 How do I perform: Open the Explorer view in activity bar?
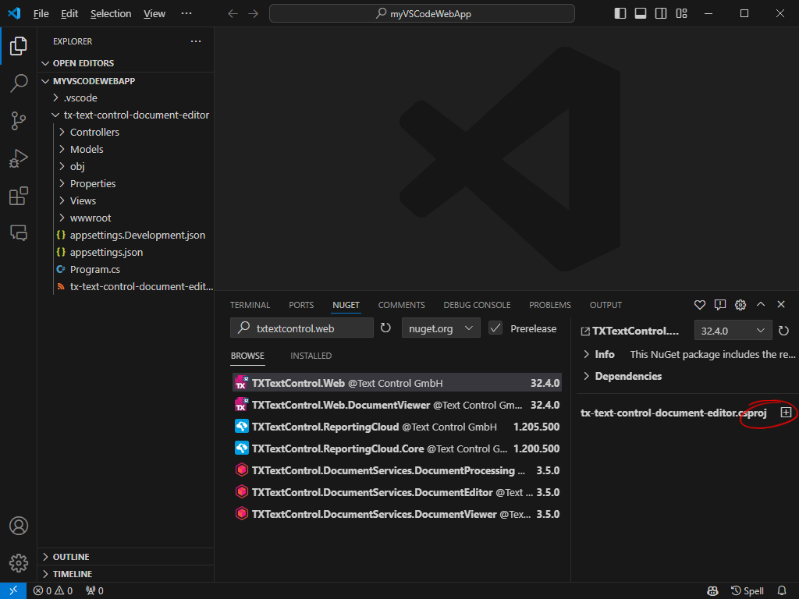pos(19,46)
